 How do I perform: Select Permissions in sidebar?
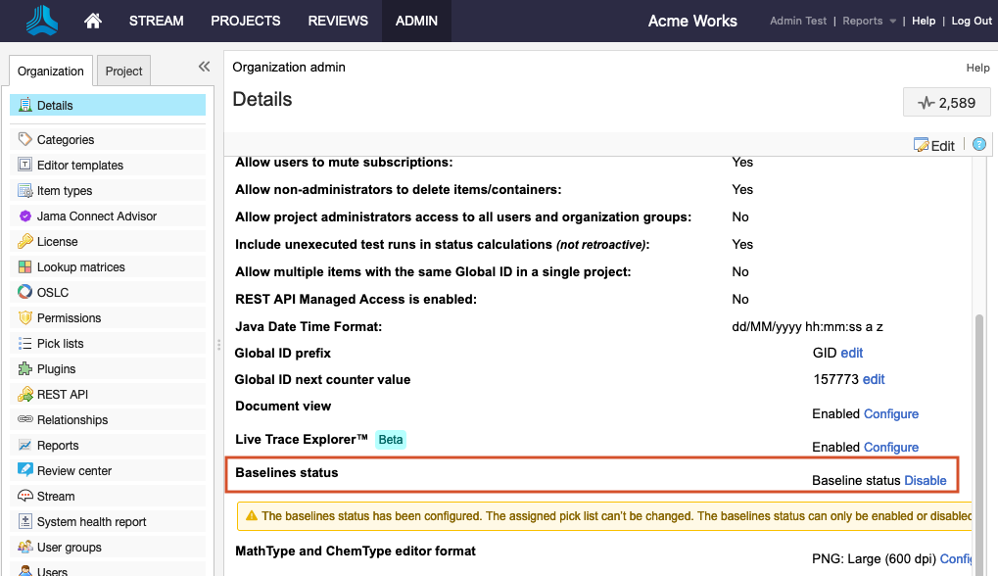pyautogui.click(x=108, y=317)
